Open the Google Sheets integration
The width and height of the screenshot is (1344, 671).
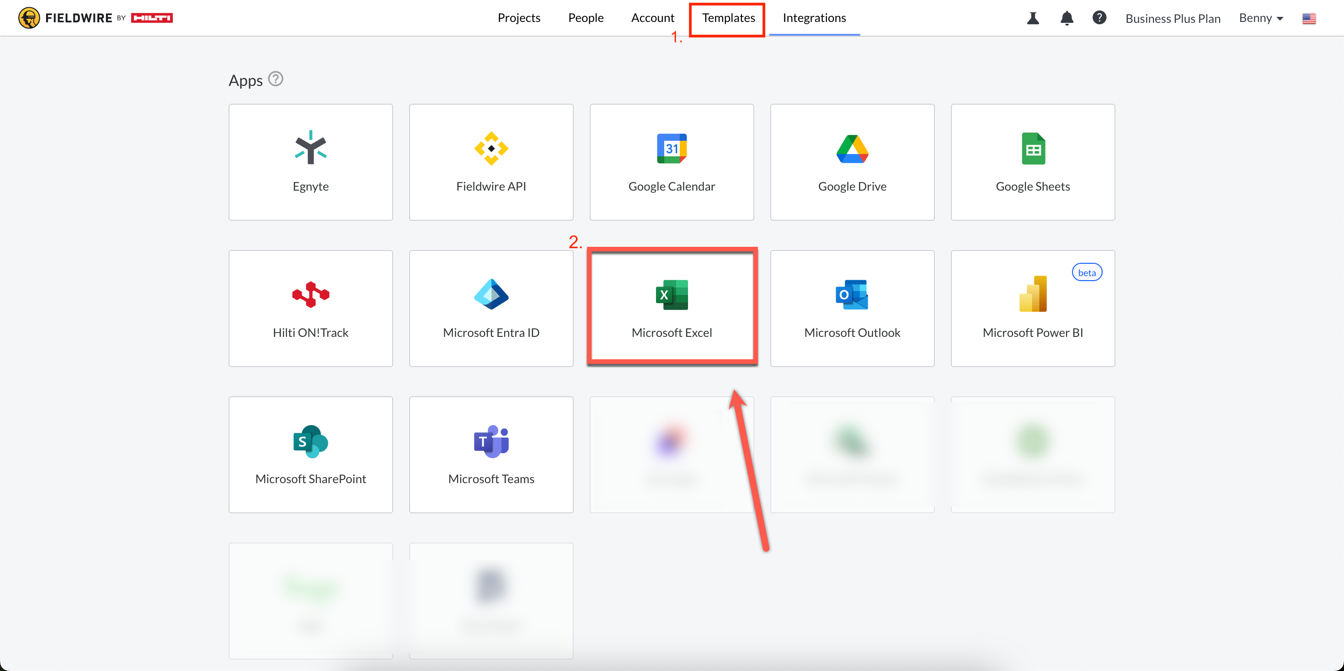(x=1033, y=162)
